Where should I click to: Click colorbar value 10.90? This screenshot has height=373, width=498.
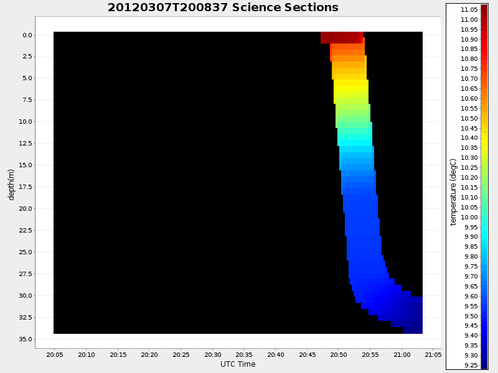tap(469, 39)
